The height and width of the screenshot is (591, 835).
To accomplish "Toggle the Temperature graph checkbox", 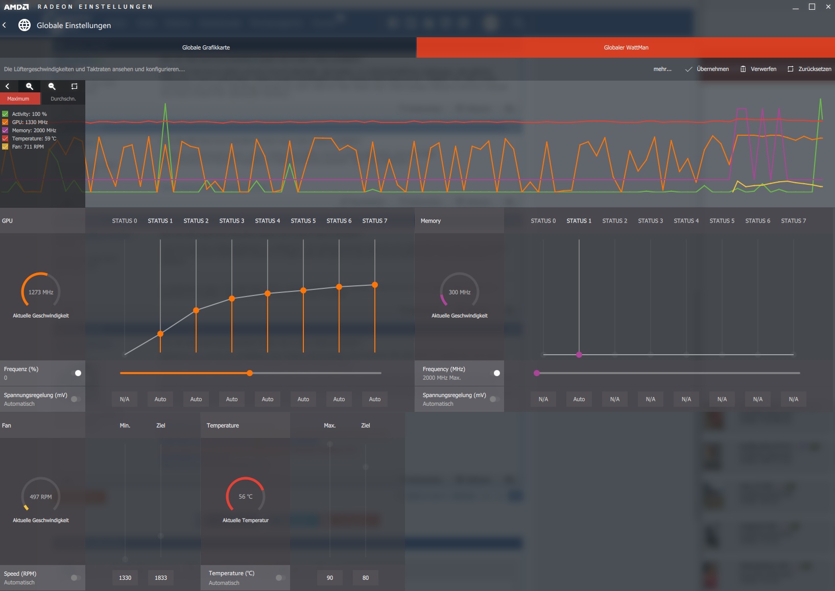I will click(5, 138).
